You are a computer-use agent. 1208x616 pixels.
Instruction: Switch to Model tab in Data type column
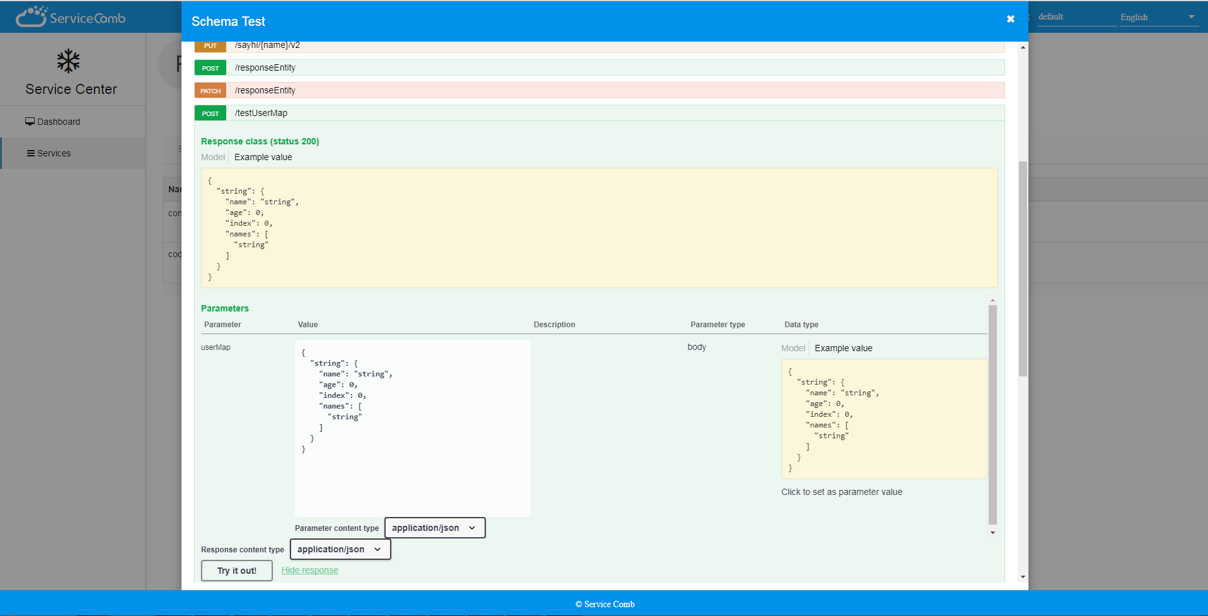pyautogui.click(x=793, y=348)
